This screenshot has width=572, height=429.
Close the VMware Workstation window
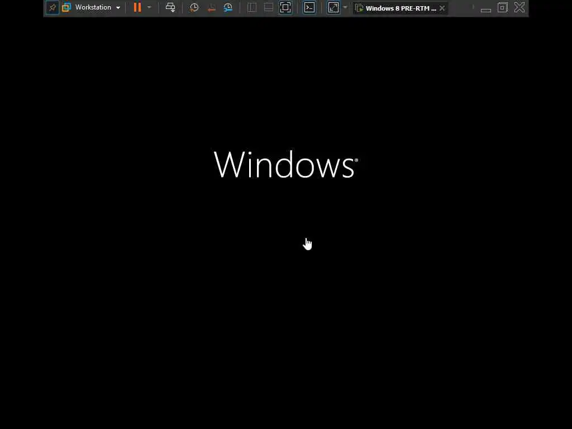pyautogui.click(x=519, y=7)
